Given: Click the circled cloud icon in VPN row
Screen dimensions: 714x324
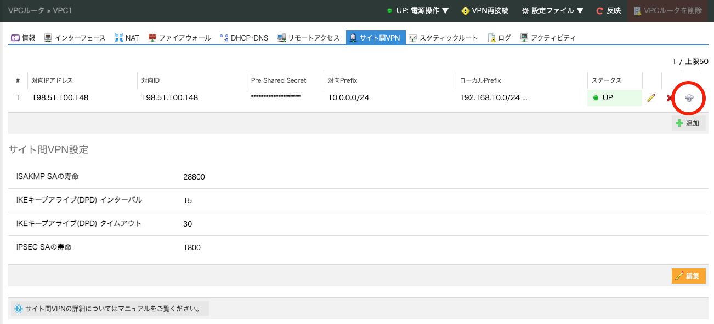Looking at the screenshot, I should coord(689,98).
